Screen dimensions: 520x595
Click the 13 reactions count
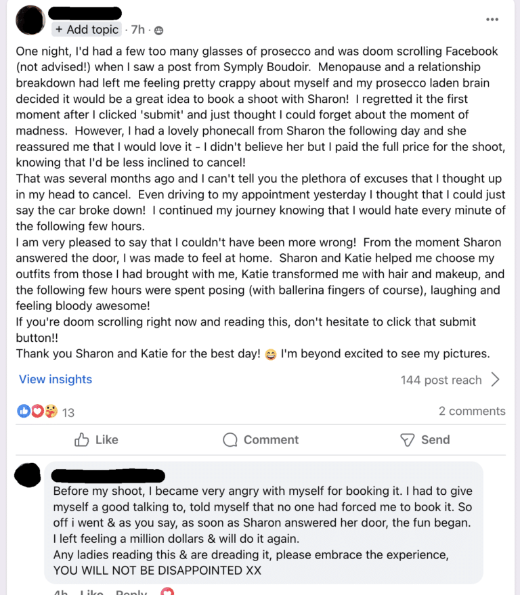click(68, 412)
